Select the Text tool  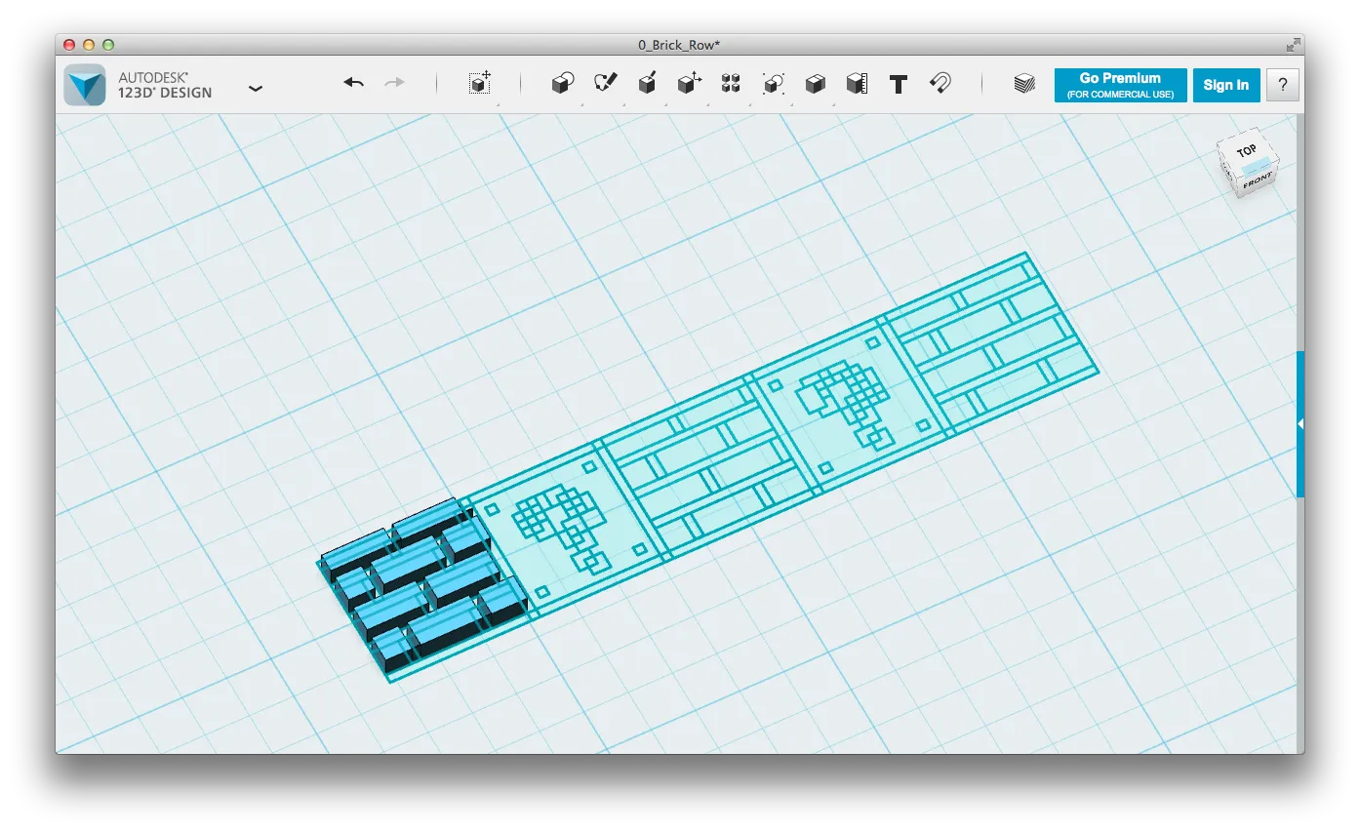[899, 84]
